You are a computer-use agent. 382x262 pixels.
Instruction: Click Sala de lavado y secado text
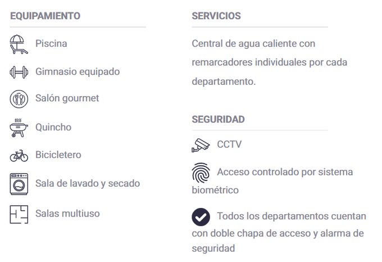click(87, 183)
